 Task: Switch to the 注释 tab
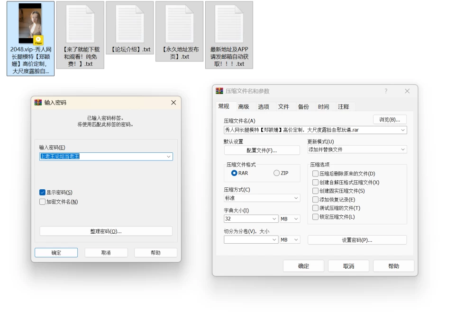coord(343,107)
